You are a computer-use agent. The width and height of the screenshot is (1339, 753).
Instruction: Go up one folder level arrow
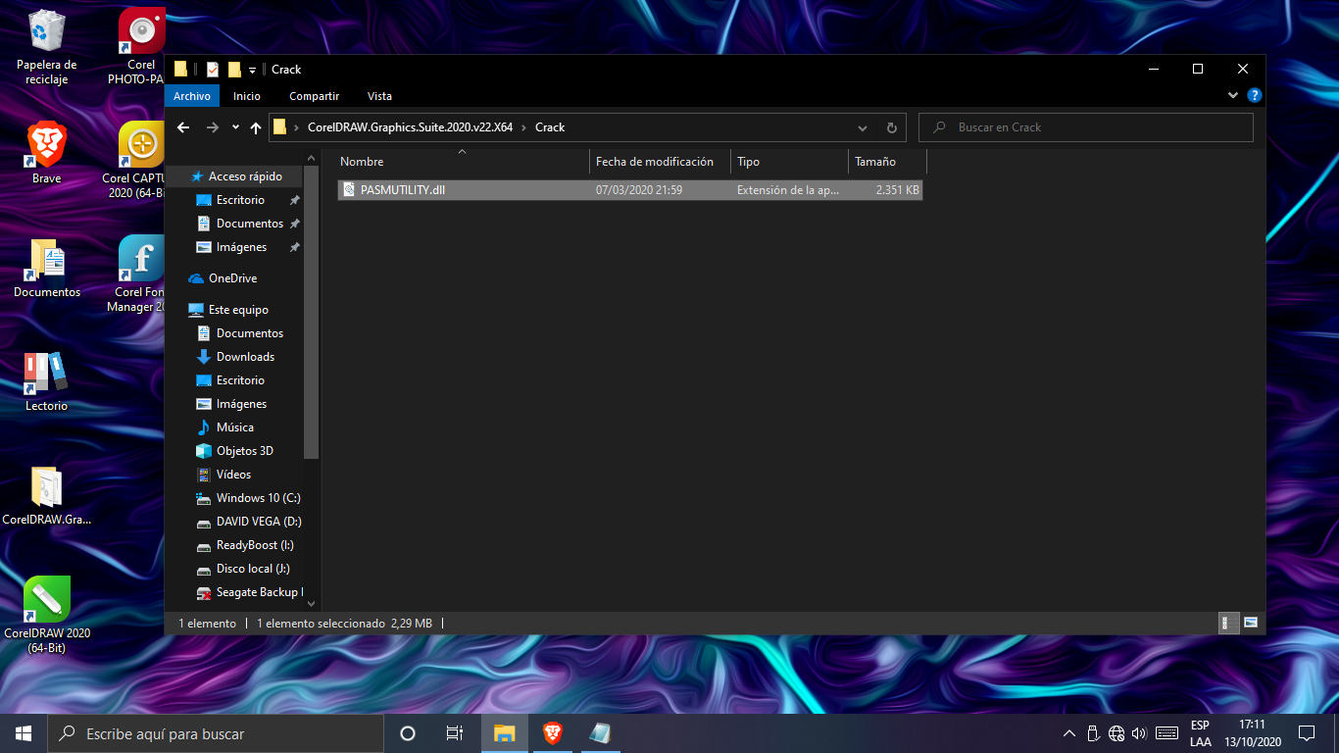pos(256,127)
